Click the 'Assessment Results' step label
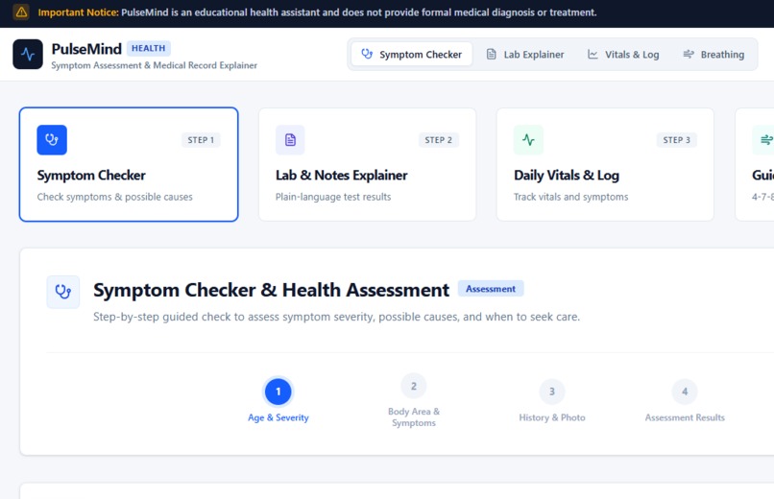 685,417
